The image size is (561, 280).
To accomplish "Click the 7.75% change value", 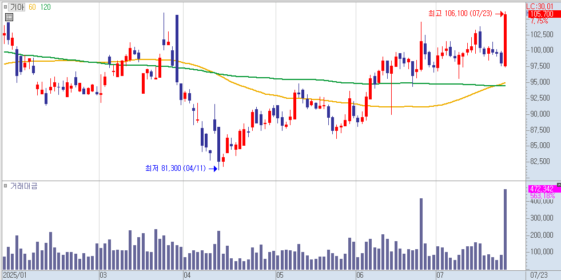I will [x=539, y=21].
